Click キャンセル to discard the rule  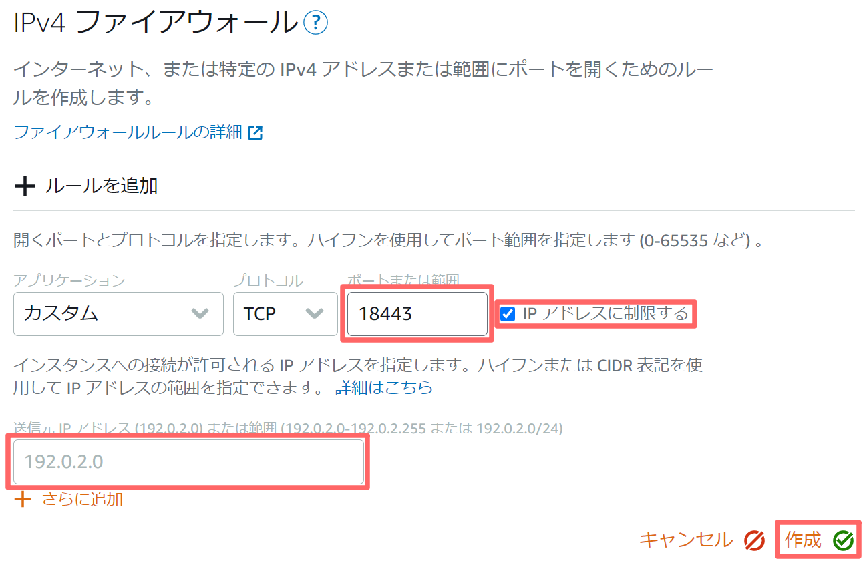pyautogui.click(x=685, y=540)
